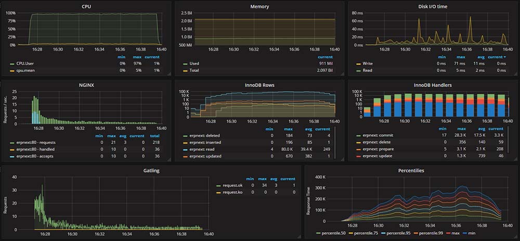Select erpnext: updated in InnoDB Rows legend
Screen dimensions: 520x241
205,156
